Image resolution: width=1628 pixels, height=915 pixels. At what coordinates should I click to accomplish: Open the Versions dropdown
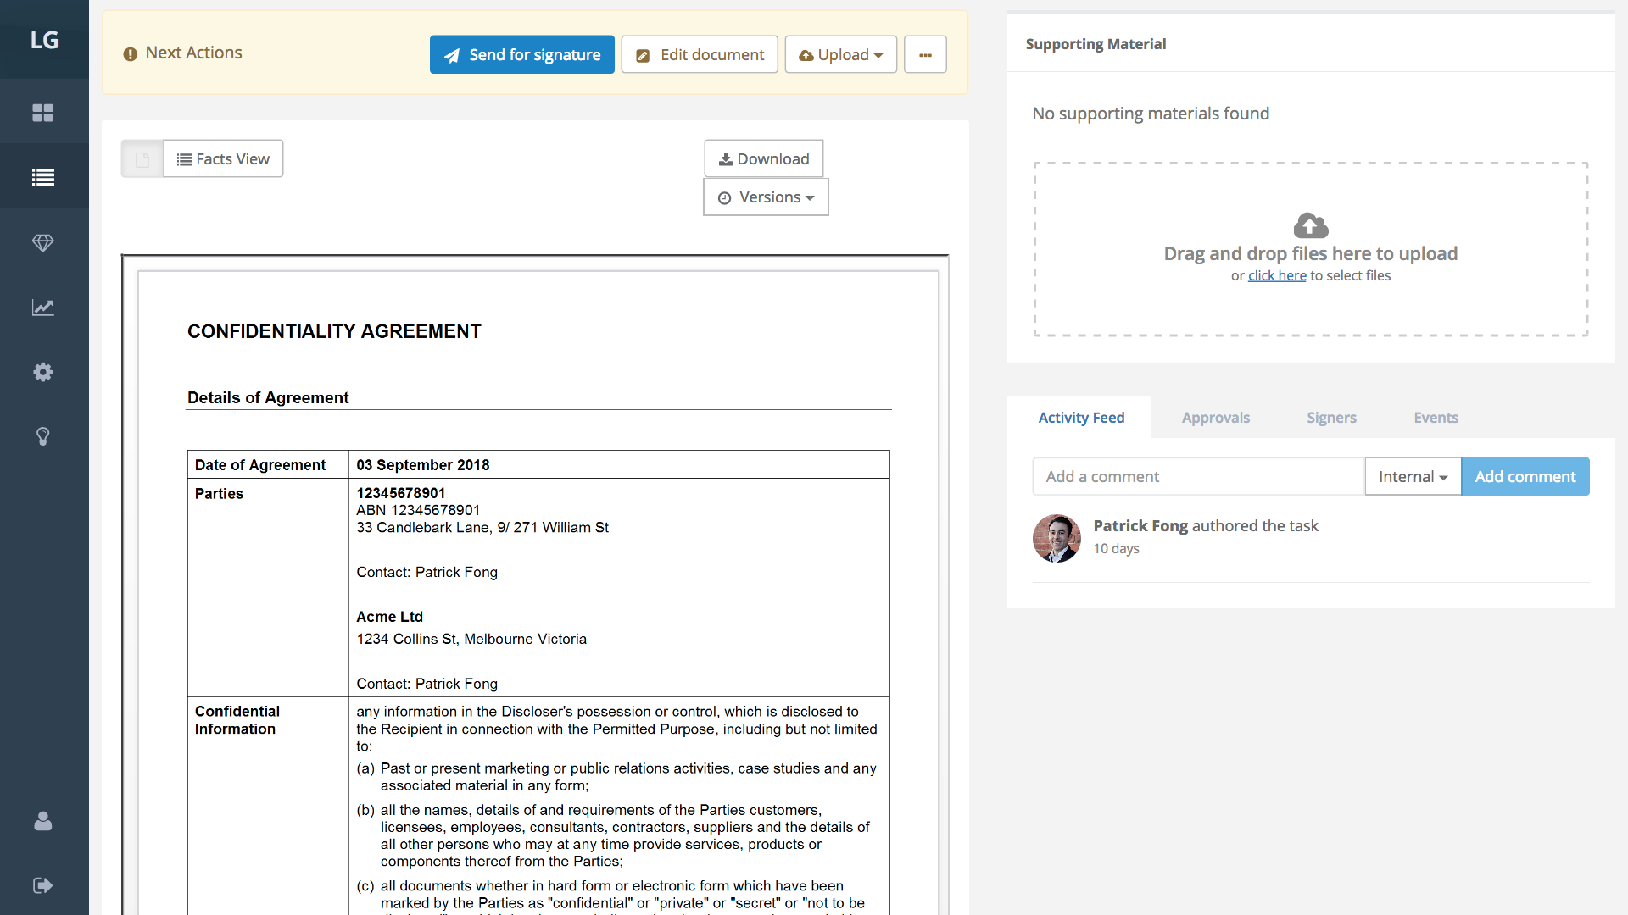tap(766, 197)
